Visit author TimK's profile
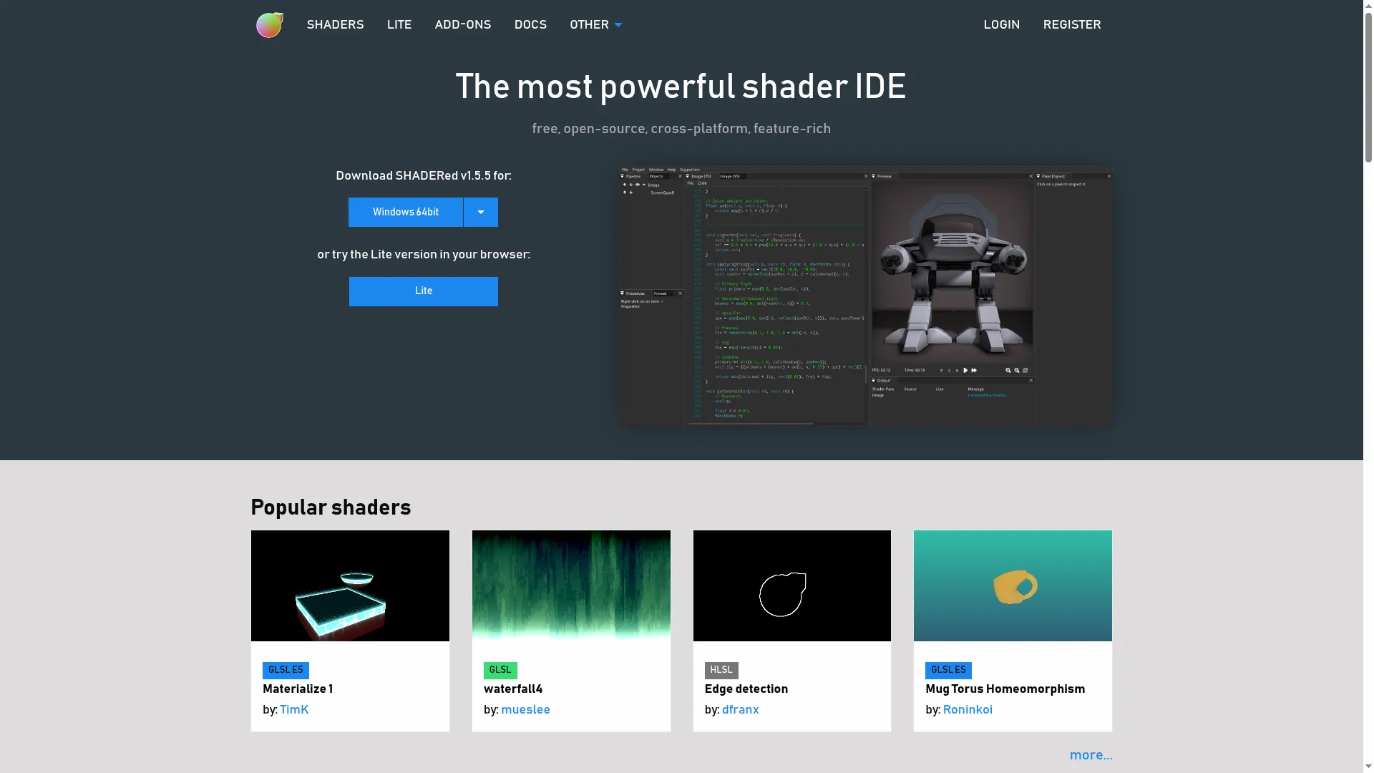 tap(294, 710)
